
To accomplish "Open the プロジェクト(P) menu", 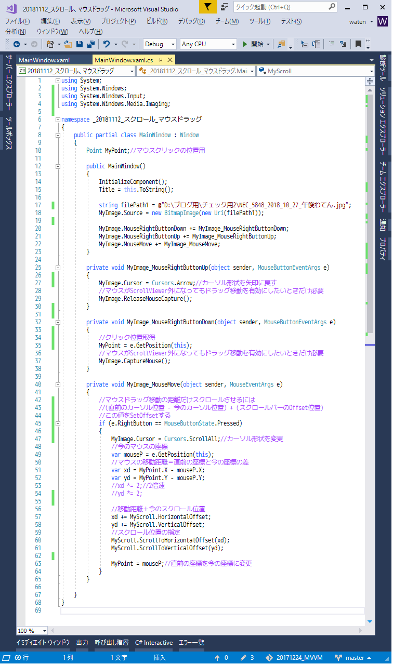I will pyautogui.click(x=119, y=21).
